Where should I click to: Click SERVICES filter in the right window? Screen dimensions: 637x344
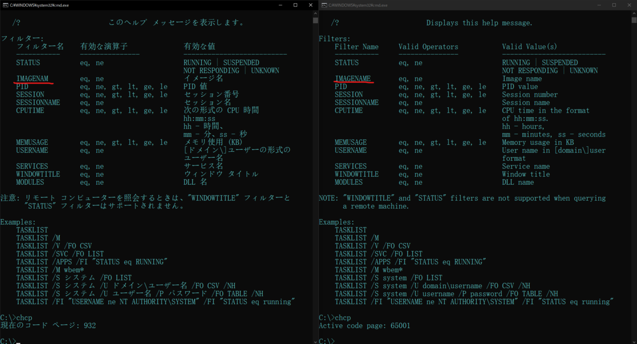[x=350, y=166]
